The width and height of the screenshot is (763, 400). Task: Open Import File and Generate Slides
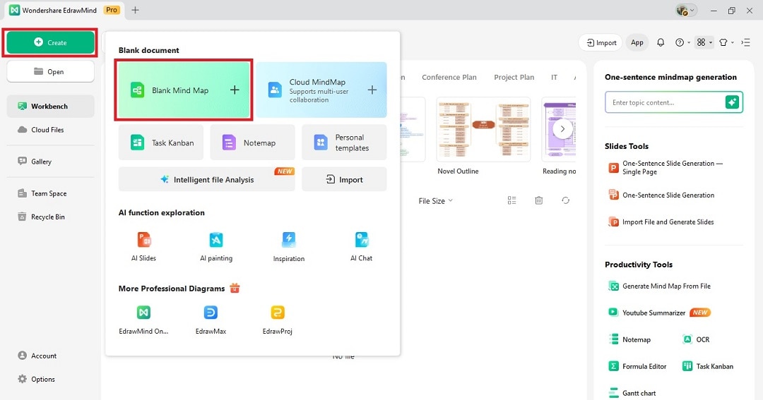[661, 222]
